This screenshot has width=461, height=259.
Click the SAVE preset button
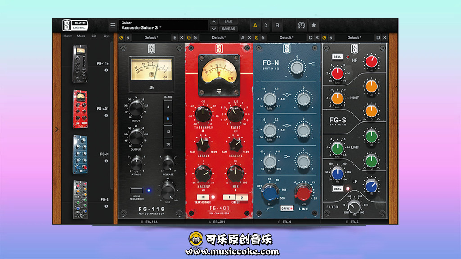click(x=228, y=22)
